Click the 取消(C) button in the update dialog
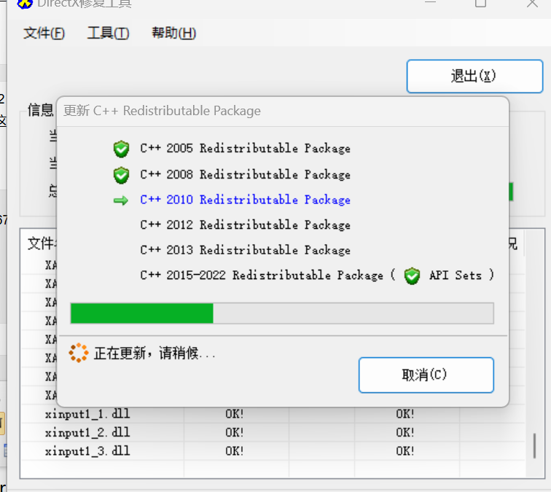This screenshot has width=551, height=492. [x=426, y=375]
